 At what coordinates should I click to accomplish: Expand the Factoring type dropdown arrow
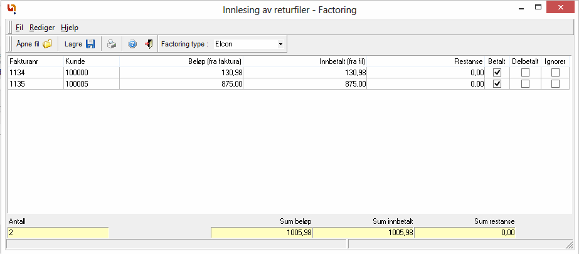(280, 45)
